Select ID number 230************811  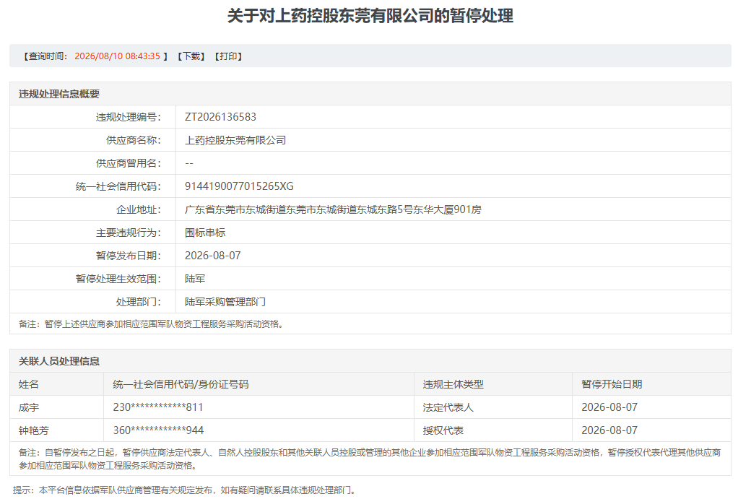pyautogui.click(x=158, y=407)
